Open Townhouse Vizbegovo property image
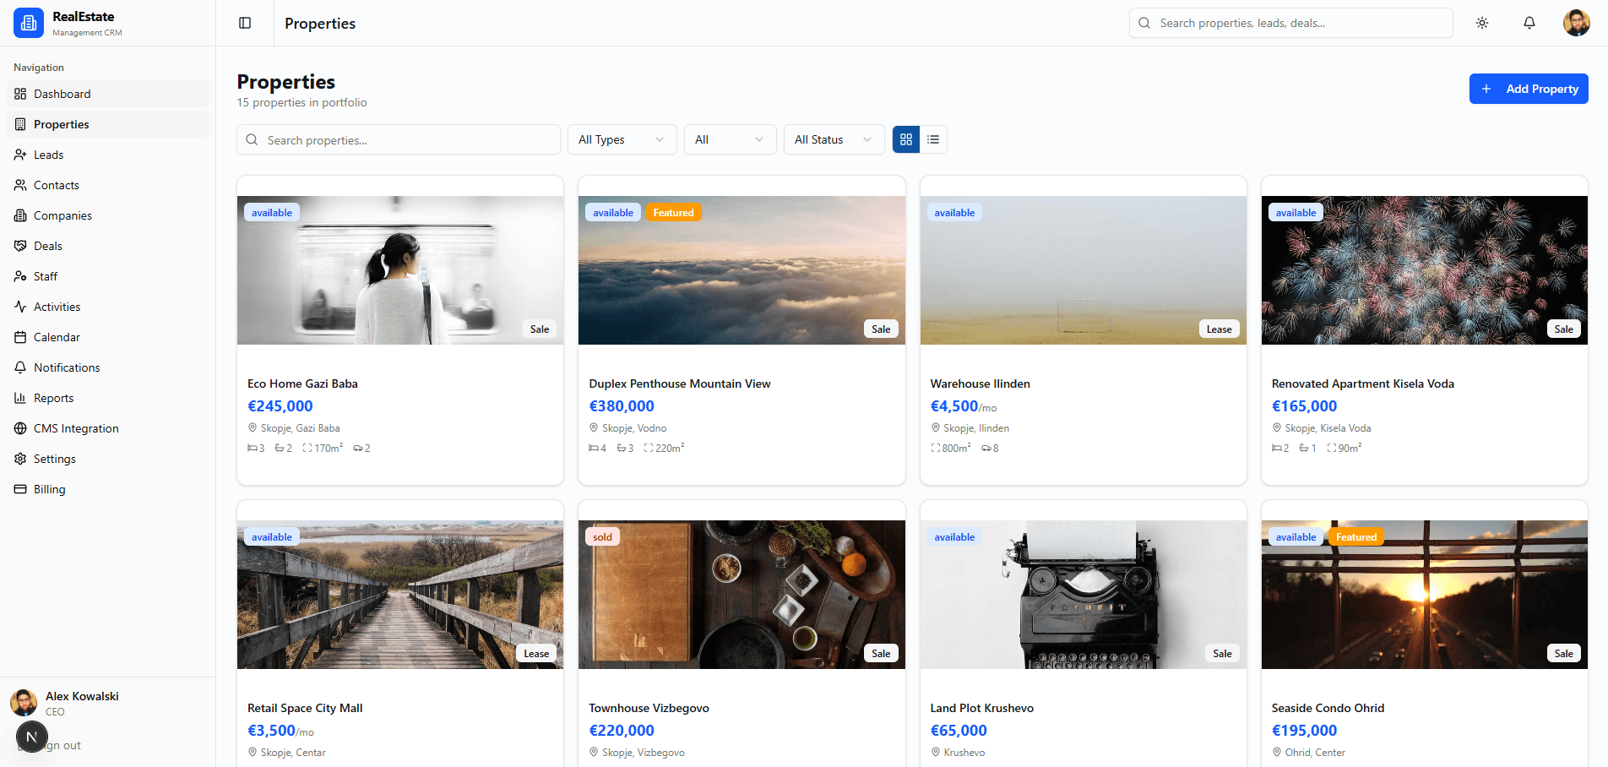This screenshot has height=767, width=1608. pos(742,595)
